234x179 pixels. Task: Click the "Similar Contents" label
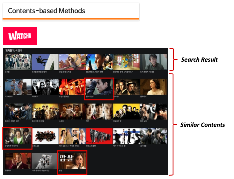[x=203, y=125]
